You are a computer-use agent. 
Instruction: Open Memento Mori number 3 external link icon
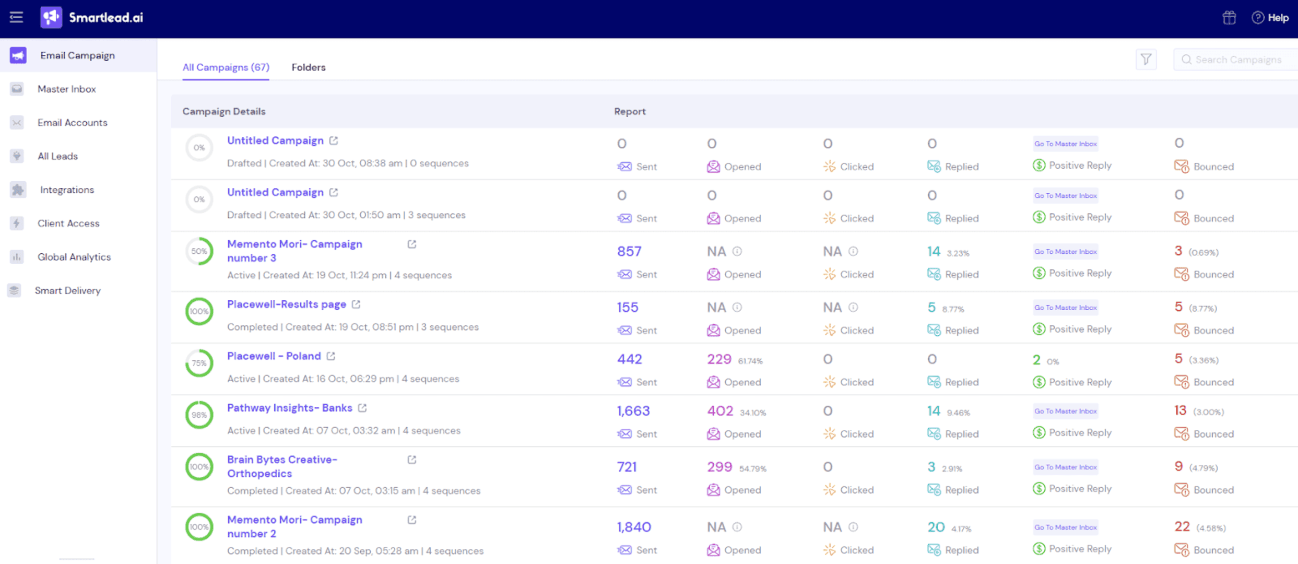412,244
